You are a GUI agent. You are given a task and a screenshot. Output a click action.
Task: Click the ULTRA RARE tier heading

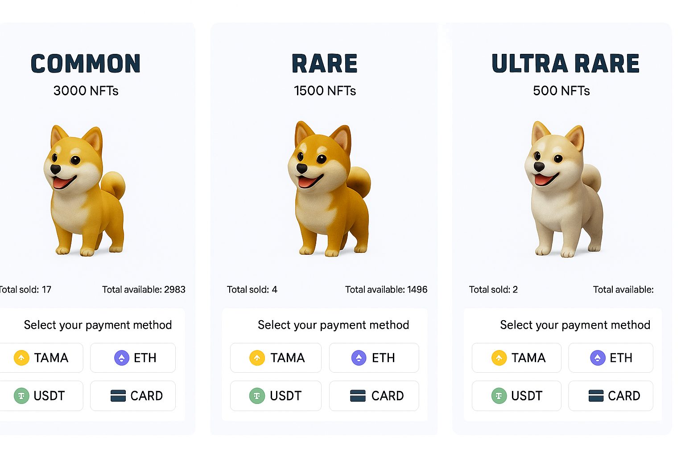(565, 63)
